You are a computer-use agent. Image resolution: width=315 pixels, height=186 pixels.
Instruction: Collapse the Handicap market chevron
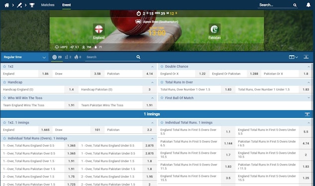click(152, 83)
